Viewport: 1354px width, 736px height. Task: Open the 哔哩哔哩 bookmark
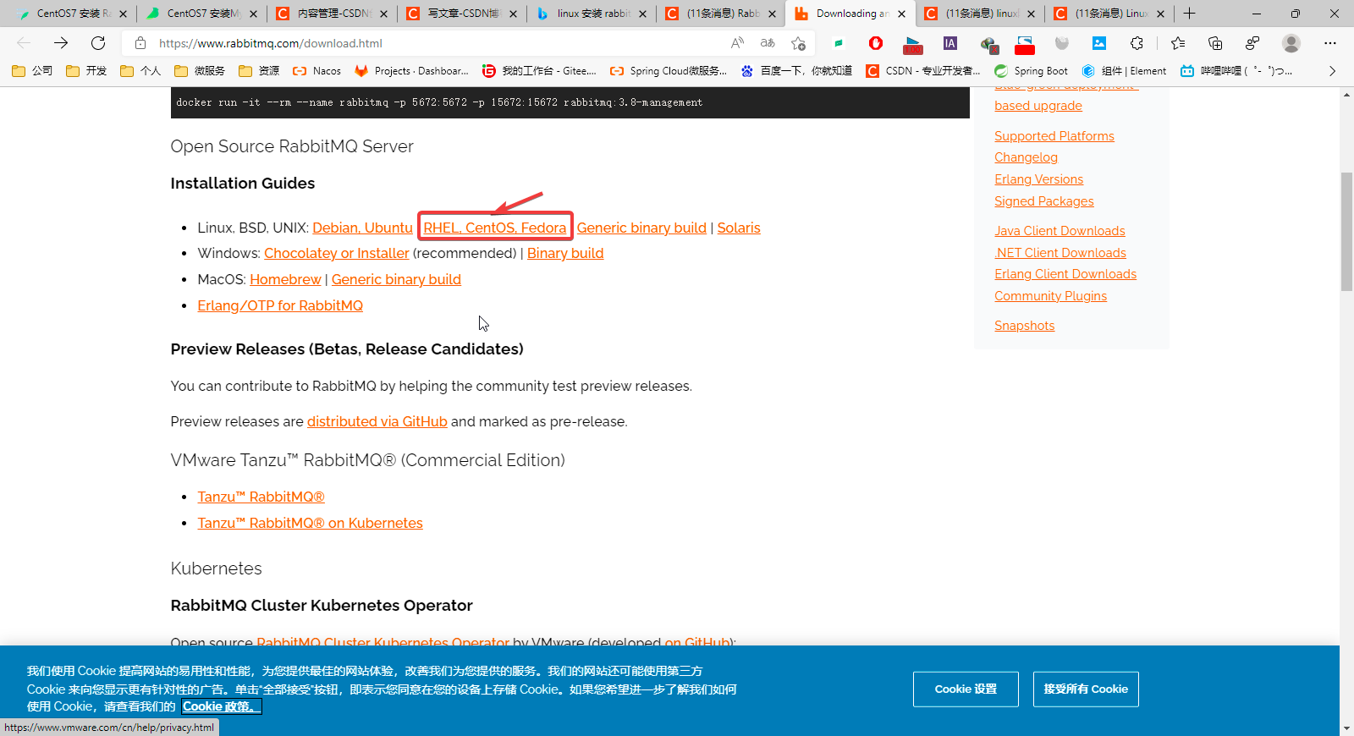[1236, 71]
